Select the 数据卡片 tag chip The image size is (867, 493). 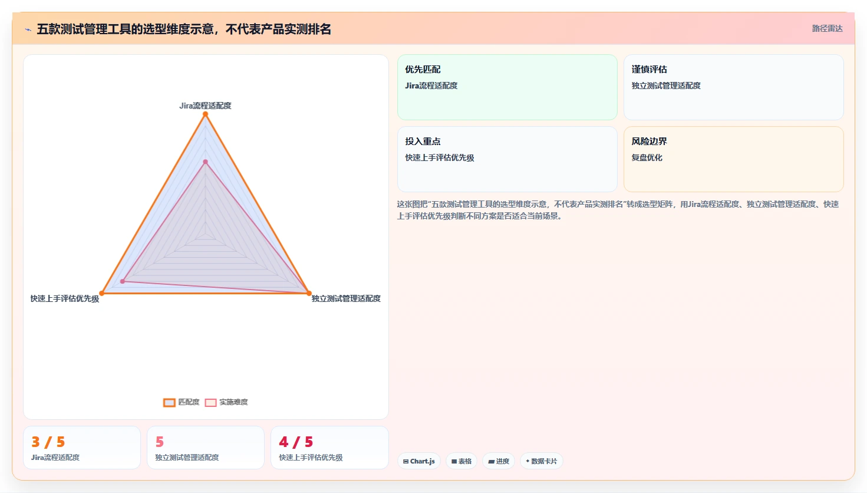[x=541, y=461]
